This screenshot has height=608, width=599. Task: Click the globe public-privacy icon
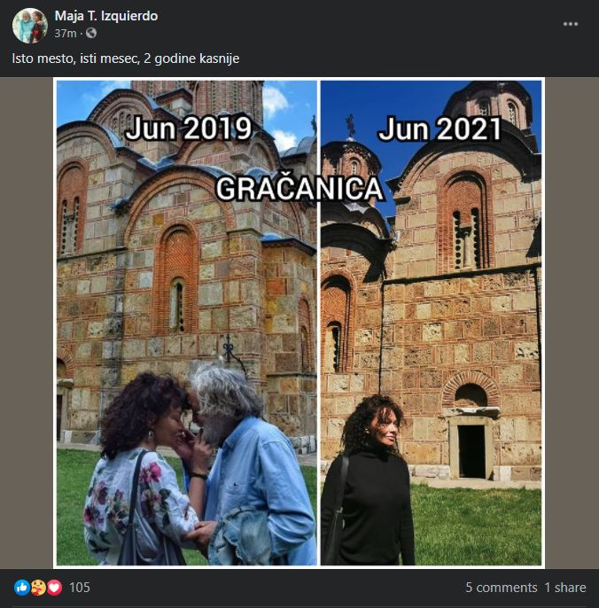91,34
